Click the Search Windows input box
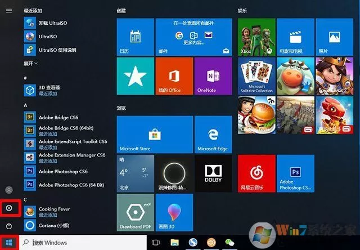 pos(83,243)
